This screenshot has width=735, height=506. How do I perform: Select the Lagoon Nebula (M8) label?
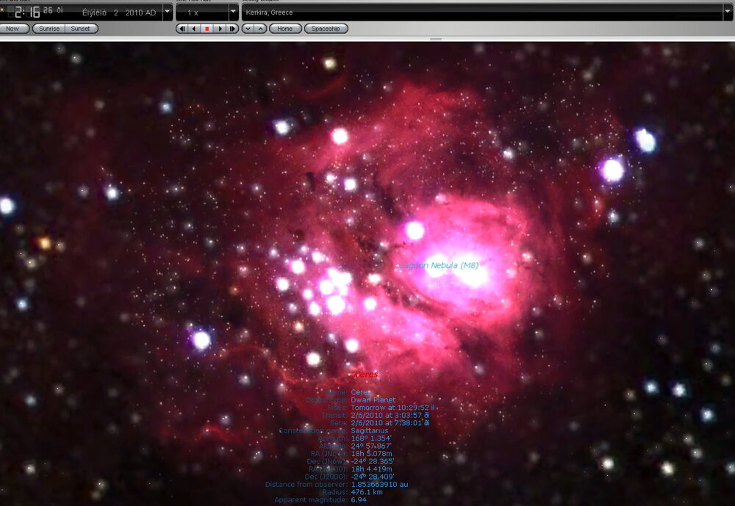439,266
